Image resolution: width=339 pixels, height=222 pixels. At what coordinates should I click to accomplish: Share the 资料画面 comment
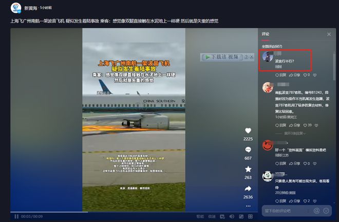click(295, 163)
